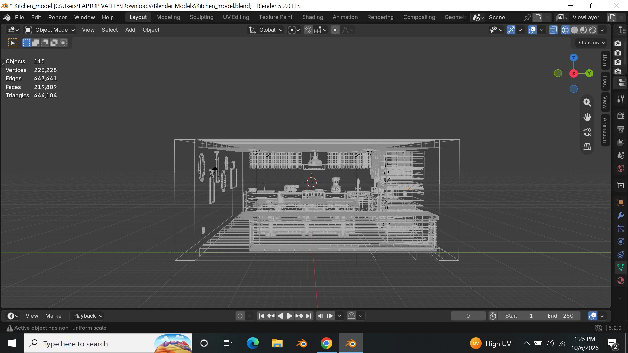Click the pan hand viewport gizmo
This screenshot has width=628, height=353.
point(587,117)
